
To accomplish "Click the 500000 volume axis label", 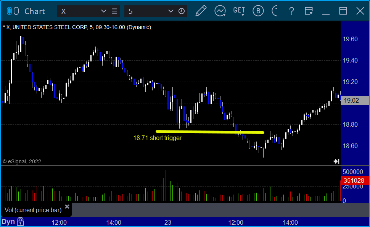I will point(353,172).
